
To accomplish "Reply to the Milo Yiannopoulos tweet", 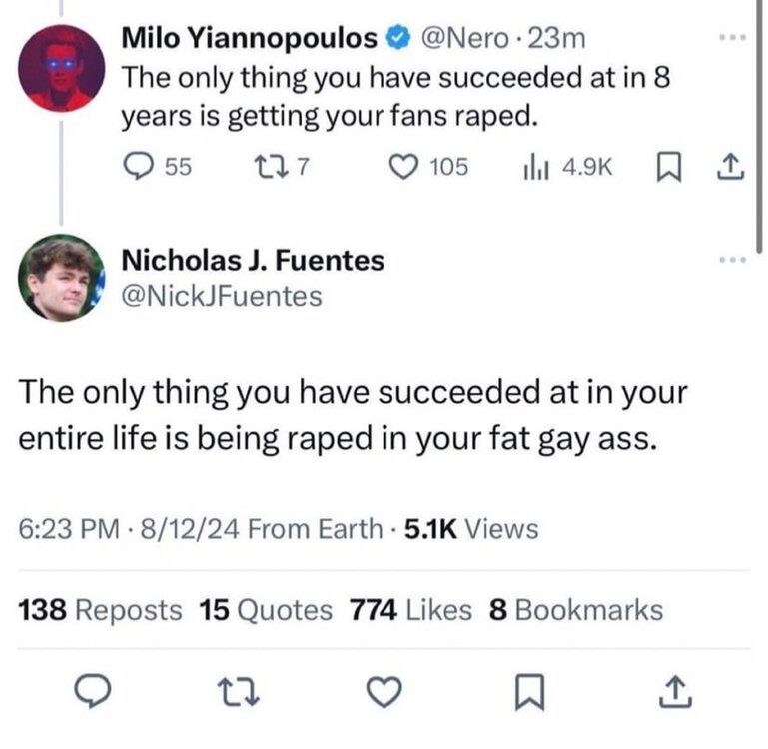I will coord(136,168).
